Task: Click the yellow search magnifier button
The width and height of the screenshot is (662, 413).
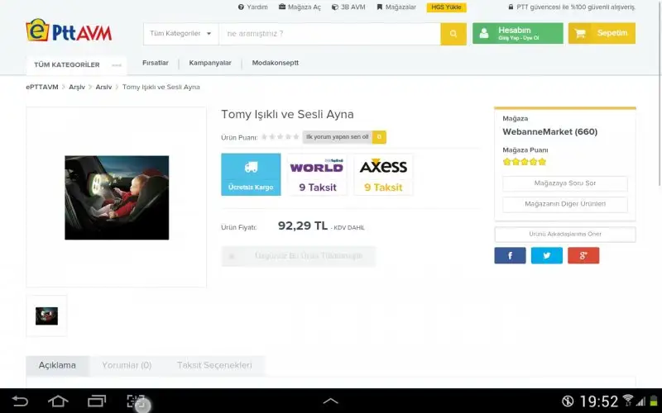Action: (x=453, y=34)
